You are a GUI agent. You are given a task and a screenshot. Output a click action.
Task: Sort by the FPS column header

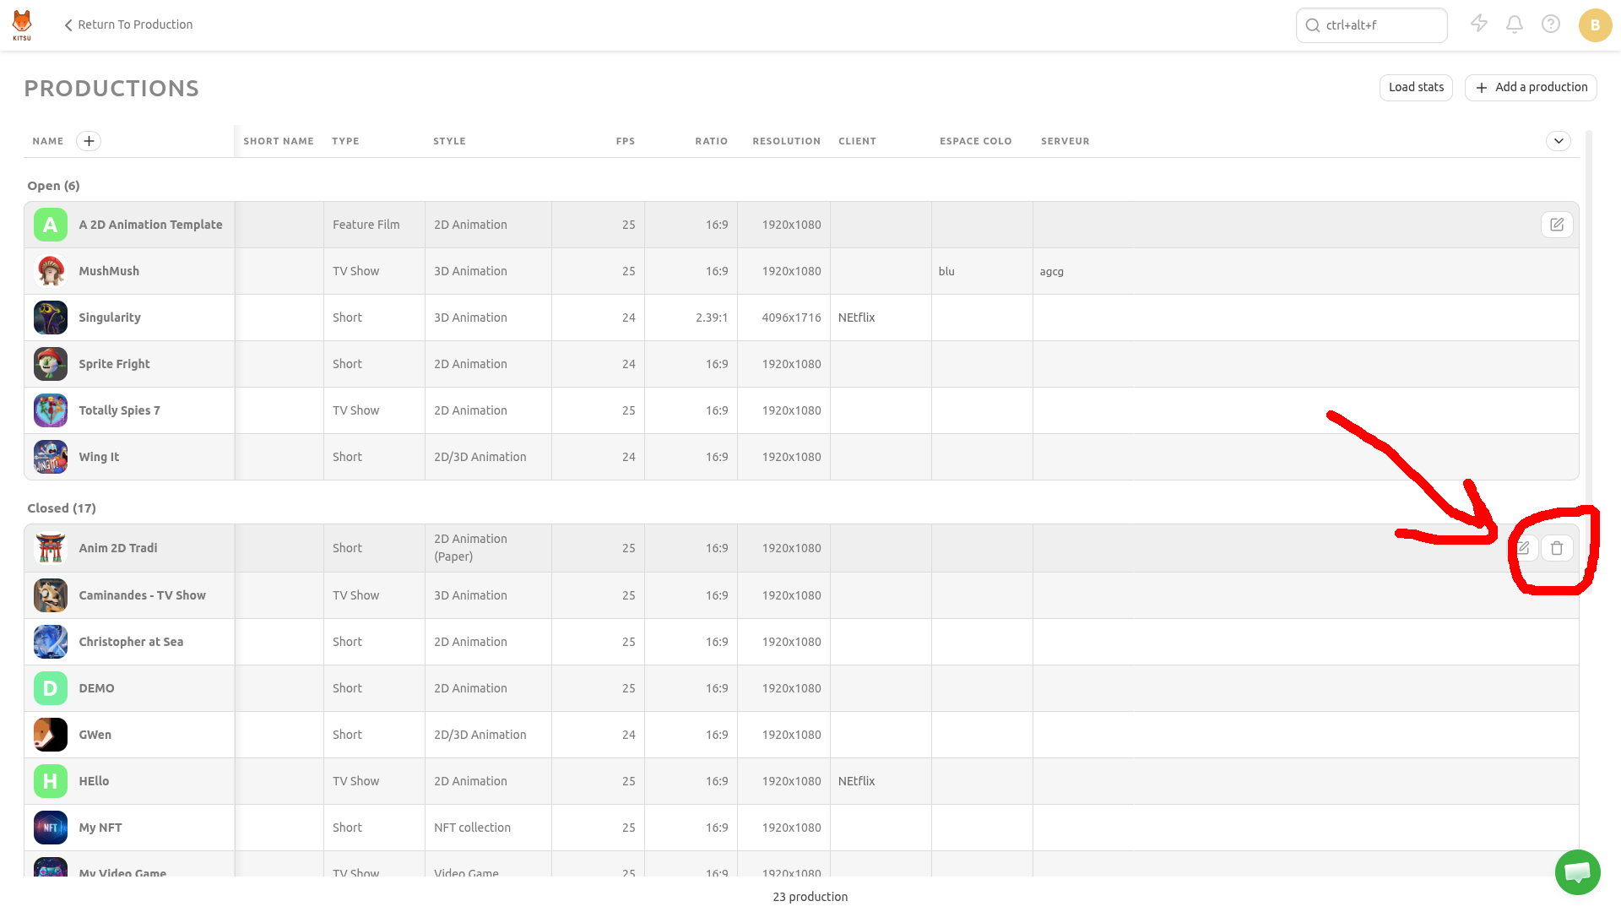[625, 141]
